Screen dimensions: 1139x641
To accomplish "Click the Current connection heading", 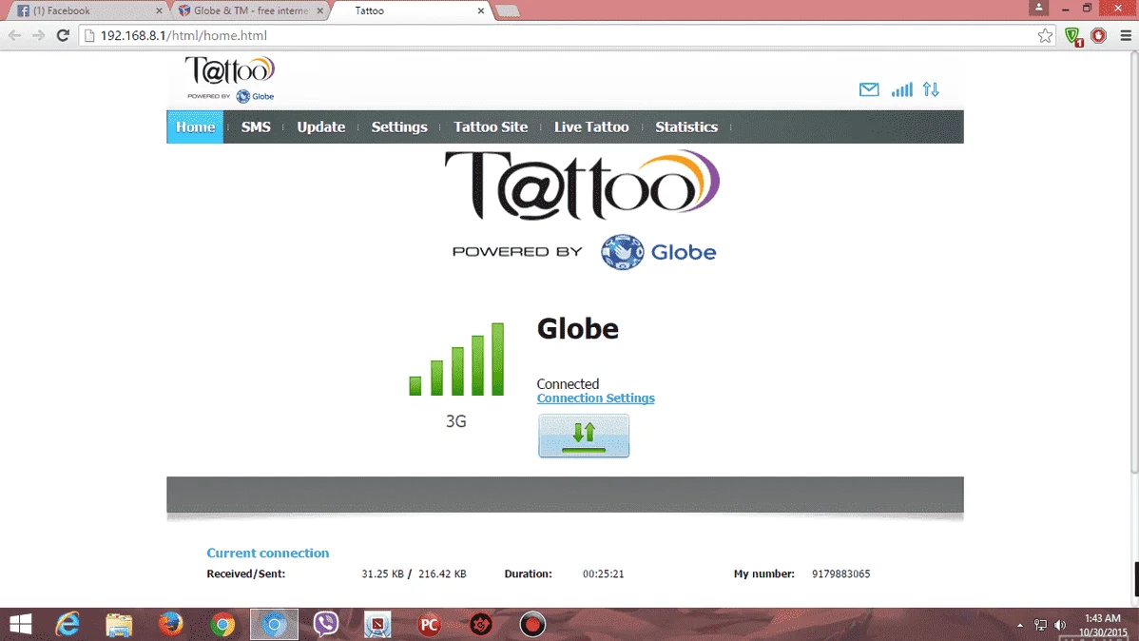I will tap(267, 554).
